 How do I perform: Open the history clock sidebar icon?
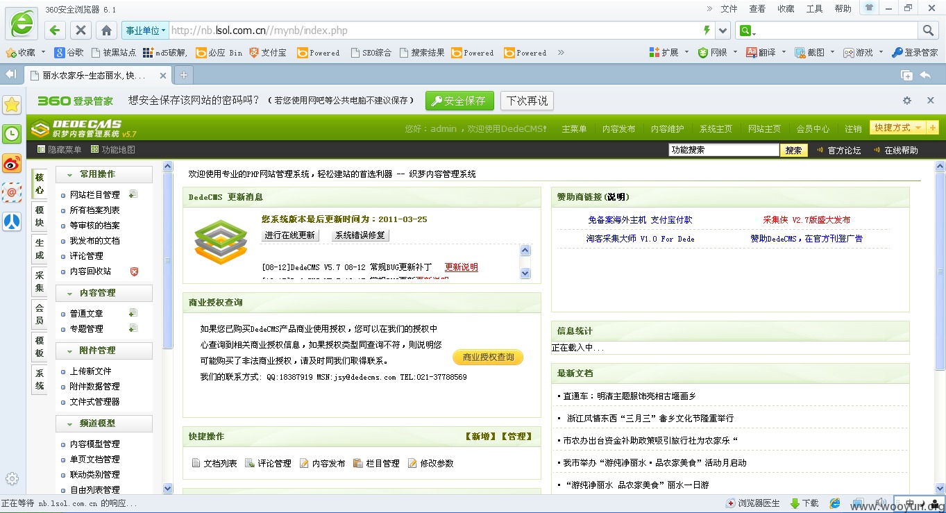(12, 134)
